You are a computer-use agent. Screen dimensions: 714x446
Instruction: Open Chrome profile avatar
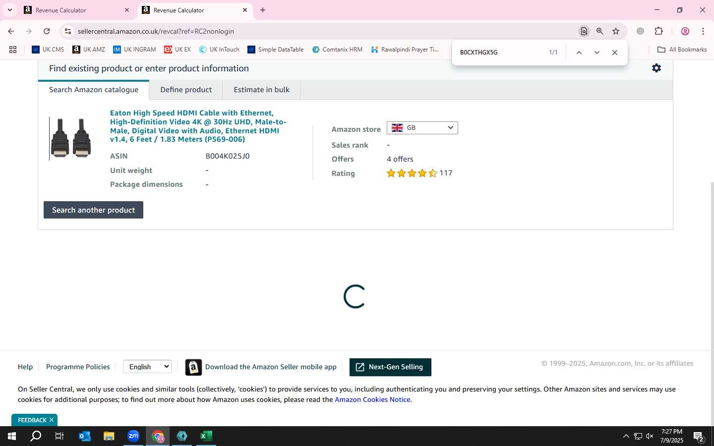point(685,31)
